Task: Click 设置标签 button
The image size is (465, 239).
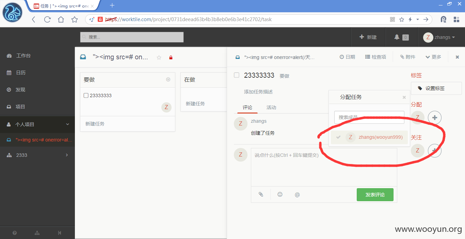Action: (x=436, y=88)
